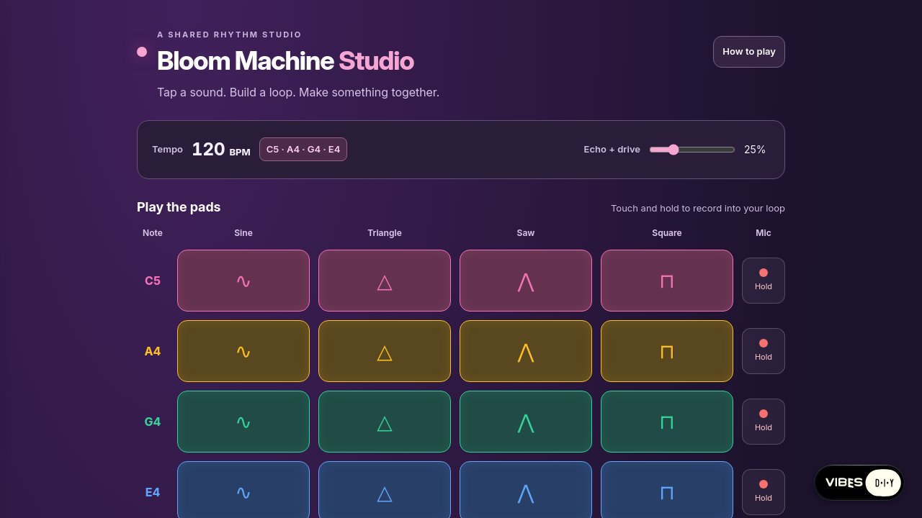922x518 pixels.
Task: Click the Echo + drive label
Action: pos(612,150)
